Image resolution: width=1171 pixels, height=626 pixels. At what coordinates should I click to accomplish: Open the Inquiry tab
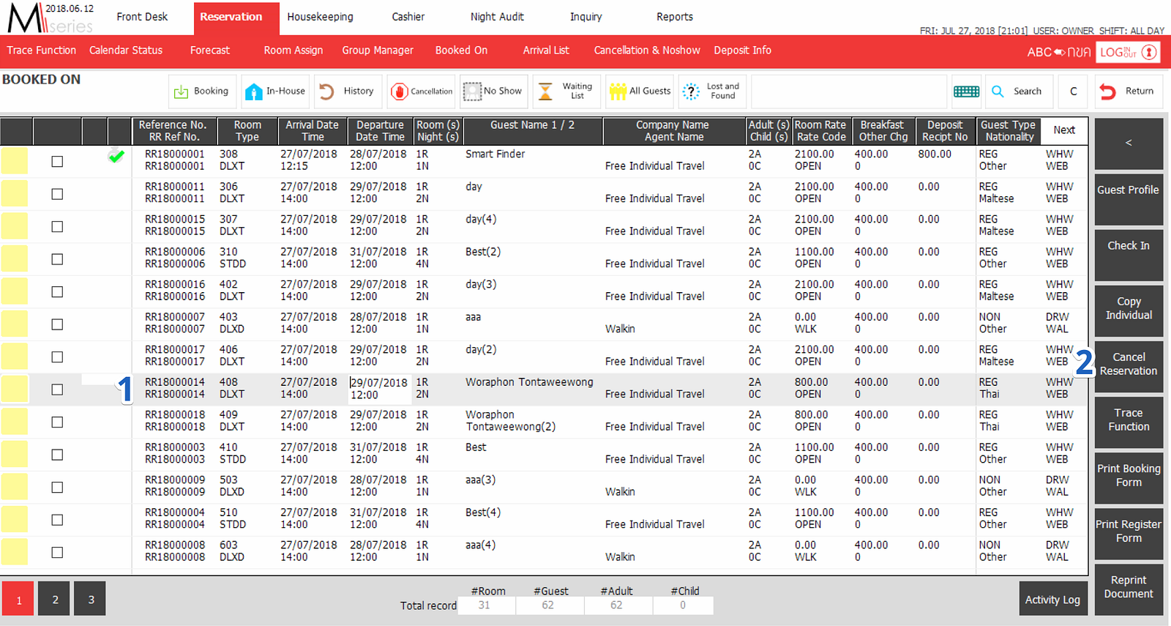coord(586,17)
